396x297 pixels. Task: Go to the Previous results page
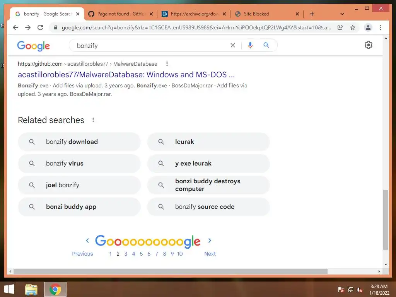[x=82, y=254]
